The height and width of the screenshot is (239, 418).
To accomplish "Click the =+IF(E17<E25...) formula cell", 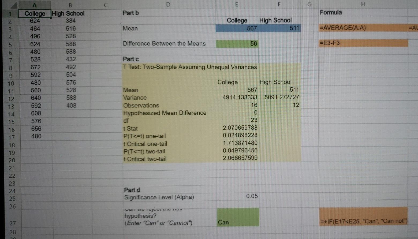I will [363, 216].
